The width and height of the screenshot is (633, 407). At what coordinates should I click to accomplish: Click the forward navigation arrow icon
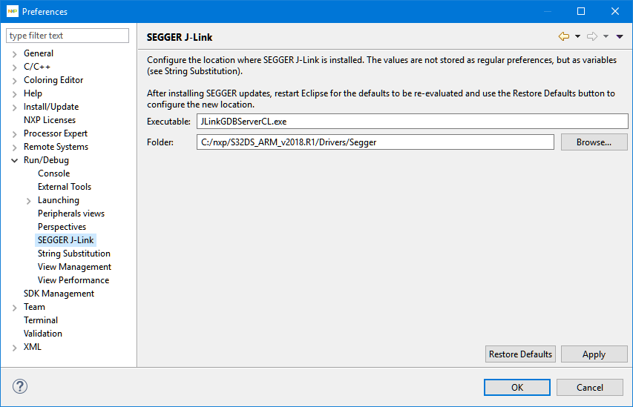click(591, 36)
